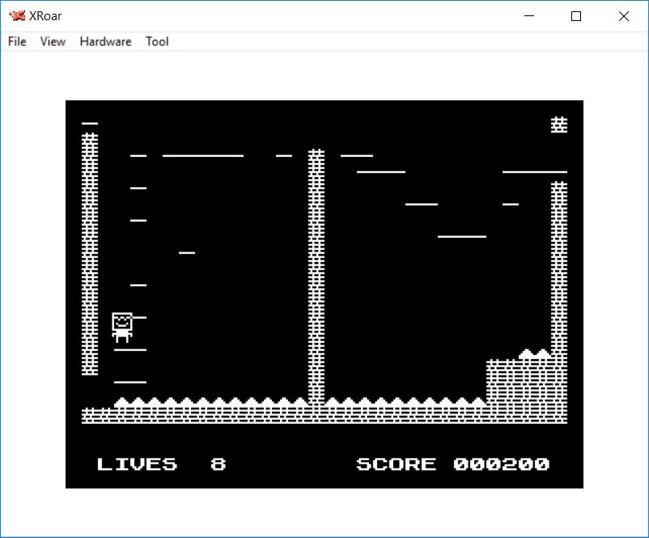Viewport: 649px width, 538px height.
Task: Click the tall right brick wall
Action: click(x=559, y=267)
